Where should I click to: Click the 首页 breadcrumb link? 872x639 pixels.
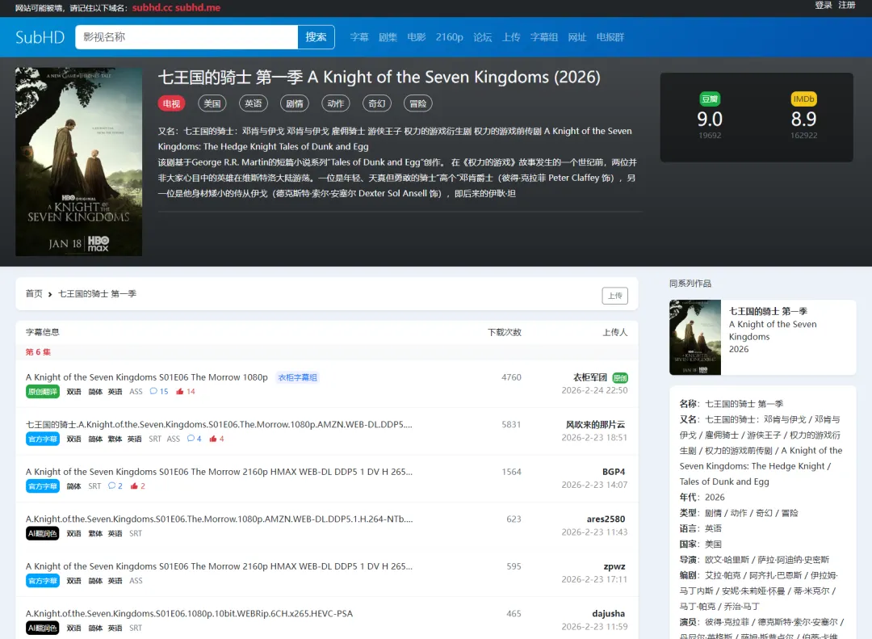click(x=34, y=294)
